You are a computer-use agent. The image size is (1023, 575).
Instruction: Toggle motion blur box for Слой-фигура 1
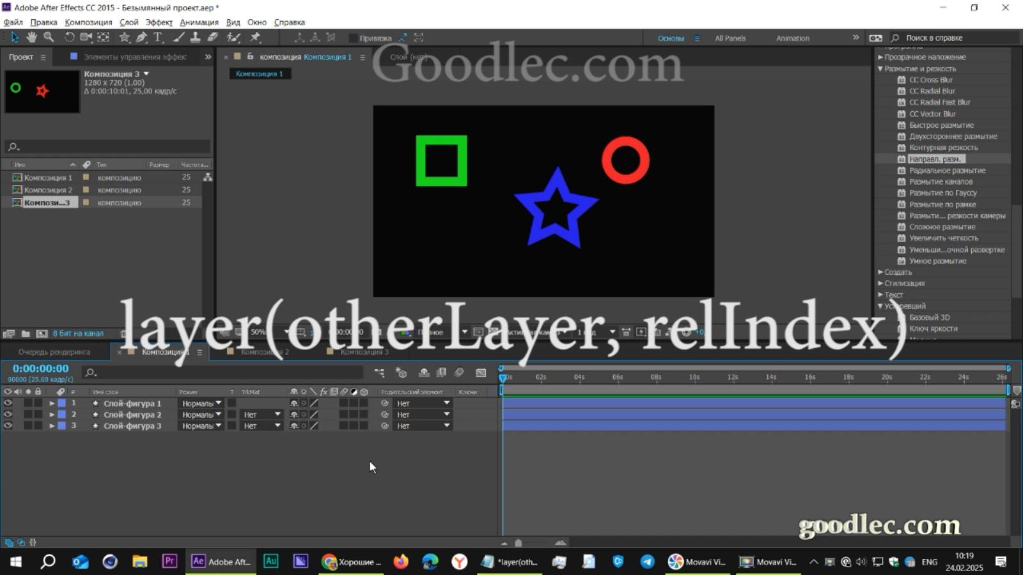point(343,403)
